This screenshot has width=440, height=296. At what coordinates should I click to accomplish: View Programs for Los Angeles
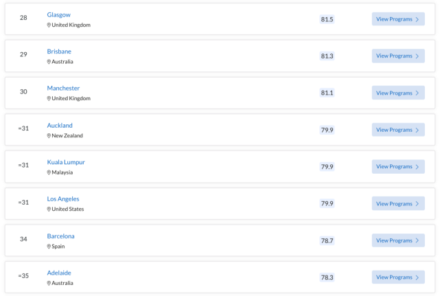pos(398,203)
